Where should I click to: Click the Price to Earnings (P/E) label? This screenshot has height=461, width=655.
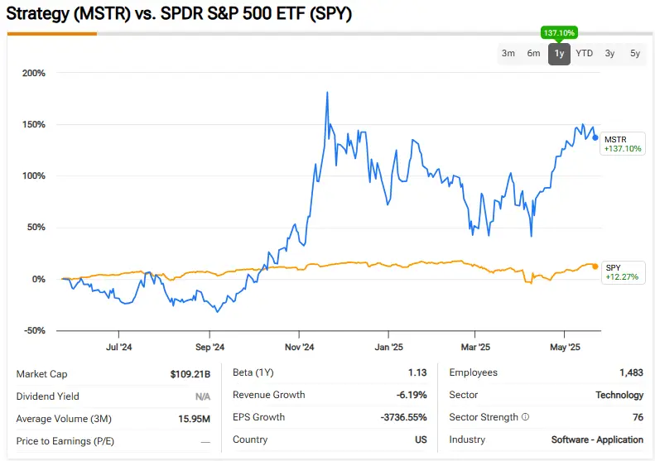click(65, 441)
